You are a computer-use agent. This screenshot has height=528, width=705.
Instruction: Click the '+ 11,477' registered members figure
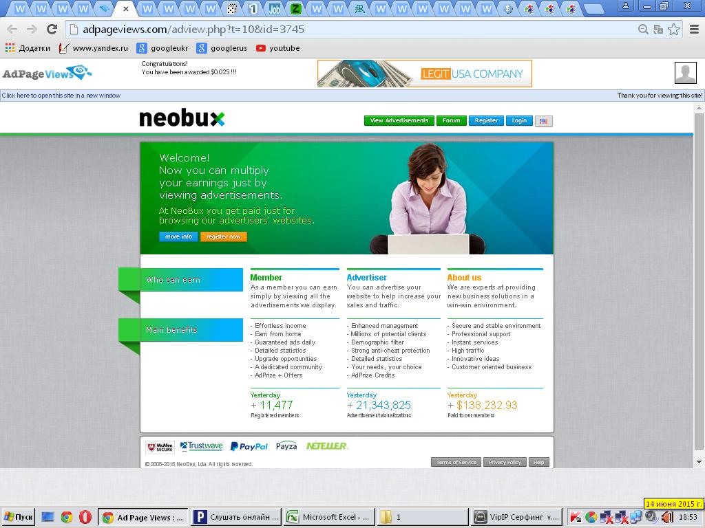pyautogui.click(x=271, y=405)
